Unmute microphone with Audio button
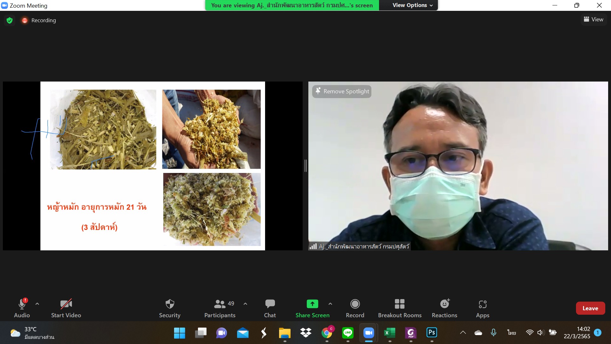 [x=22, y=308]
